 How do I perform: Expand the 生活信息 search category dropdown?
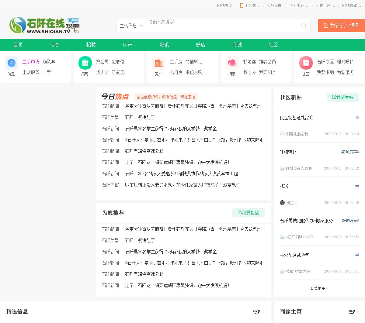pyautogui.click(x=131, y=26)
